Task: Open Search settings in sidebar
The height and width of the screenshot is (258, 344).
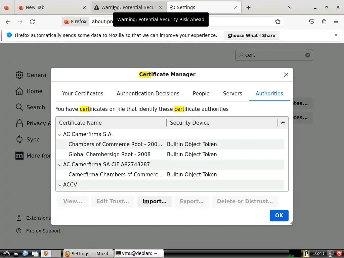Action: (30, 107)
